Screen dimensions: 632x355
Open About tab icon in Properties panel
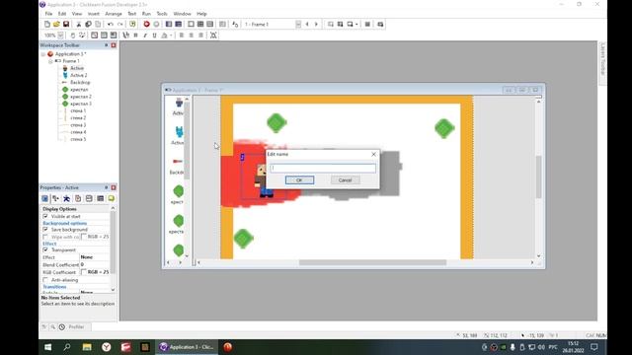111,198
